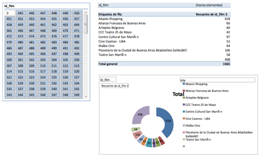260x156 pixels.
Task: Click CCC Teatro 25 de Mayo legend entry
Action: coord(199,105)
